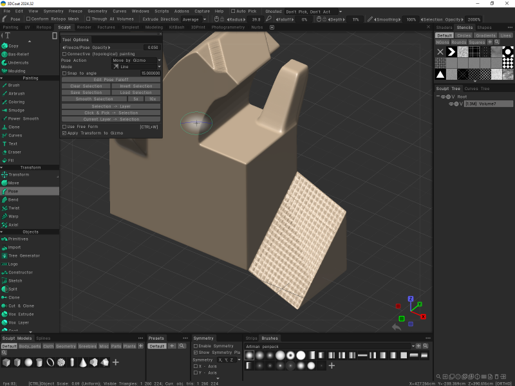This screenshot has width=515, height=386.
Task: Enable Snap to angle checkbox
Action: 64,73
